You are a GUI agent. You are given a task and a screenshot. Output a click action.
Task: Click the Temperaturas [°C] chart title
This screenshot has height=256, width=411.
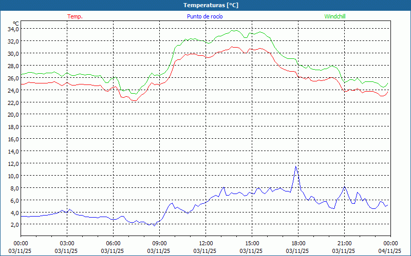[x=211, y=5]
